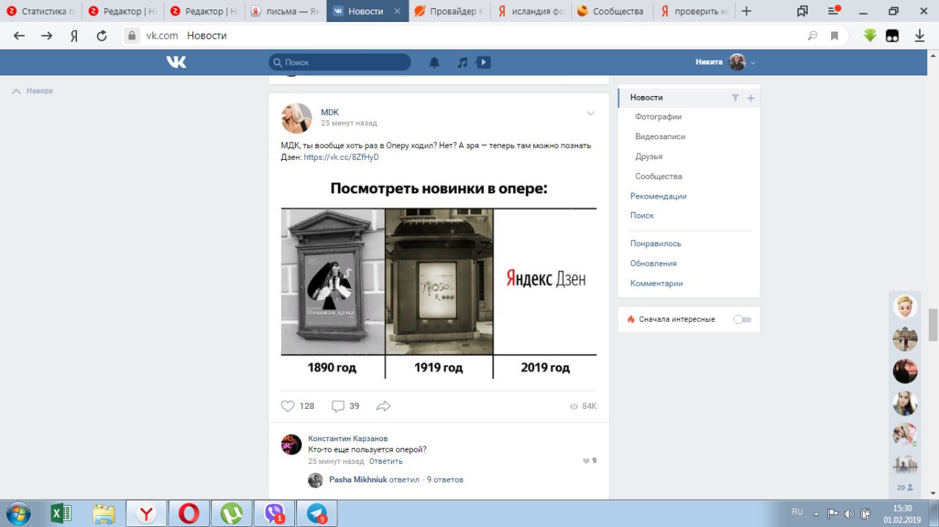Reload the page
The width and height of the screenshot is (939, 527).
102,35
